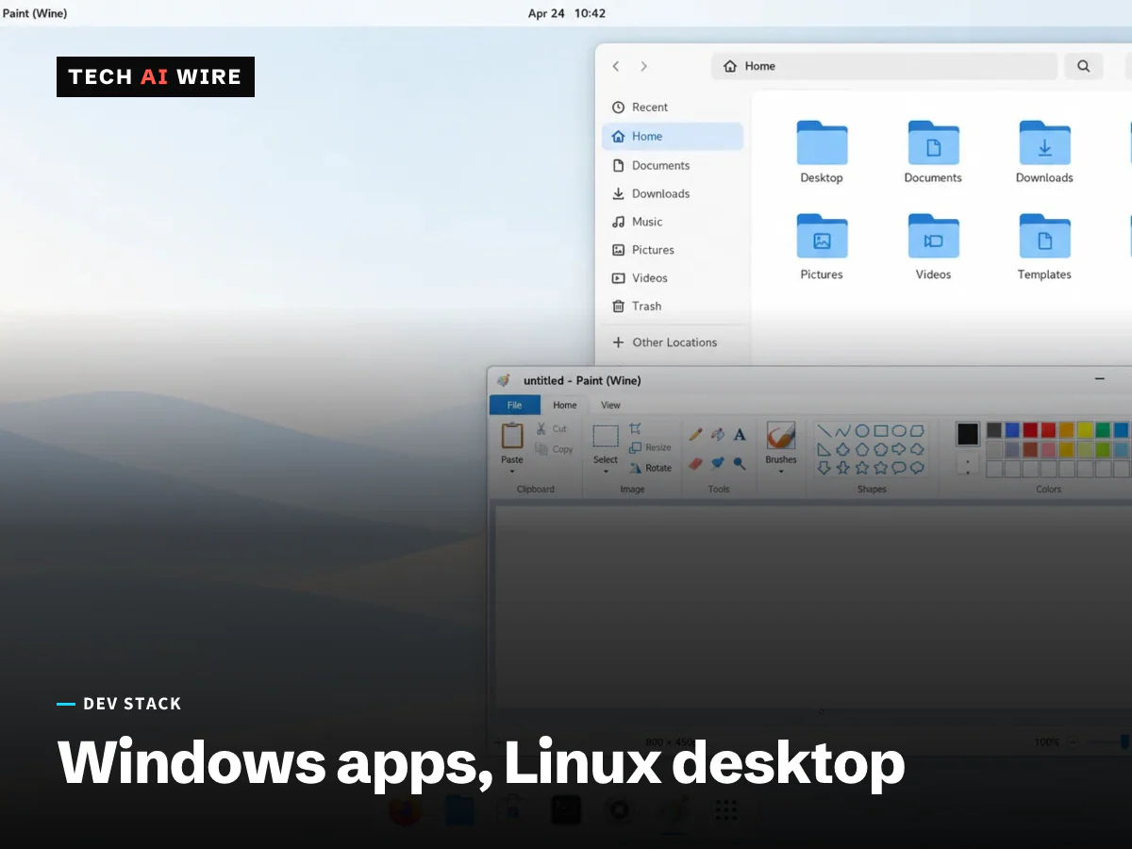Viewport: 1132px width, 849px height.
Task: Select Home in Files sidebar
Action: click(673, 136)
